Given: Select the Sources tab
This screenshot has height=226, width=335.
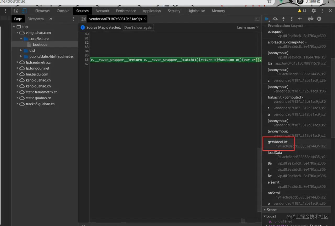Looking at the screenshot, I should coord(82,11).
